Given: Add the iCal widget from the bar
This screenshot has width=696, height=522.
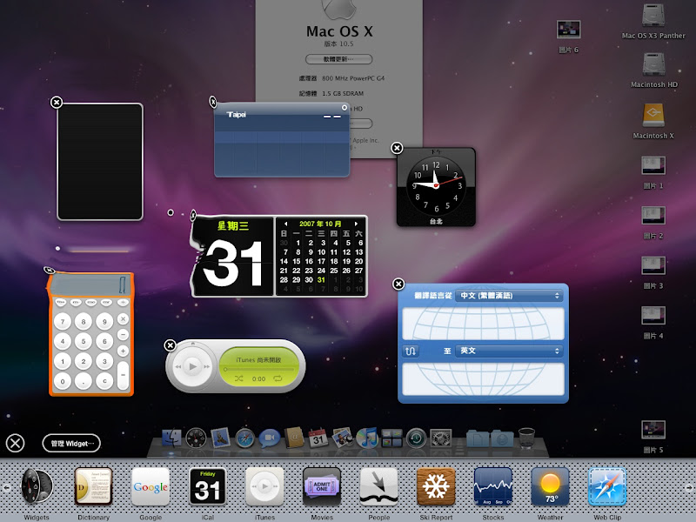Looking at the screenshot, I should 207,486.
